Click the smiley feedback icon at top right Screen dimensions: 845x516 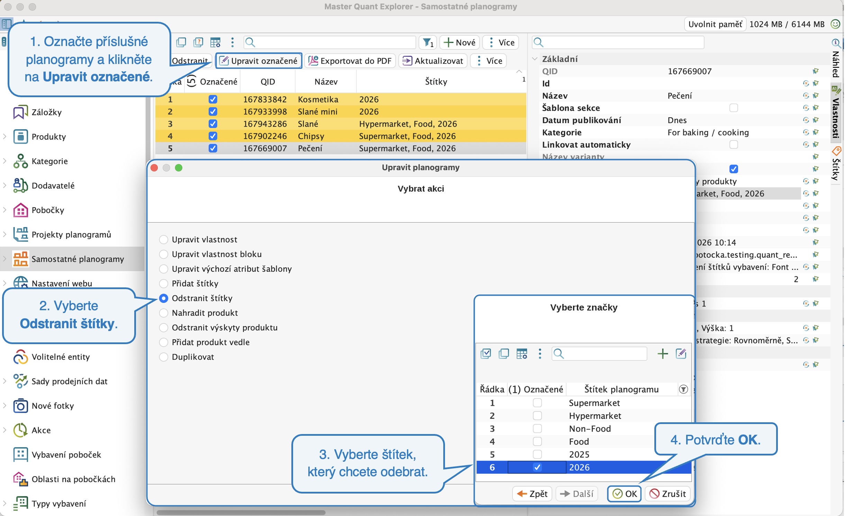[836, 24]
